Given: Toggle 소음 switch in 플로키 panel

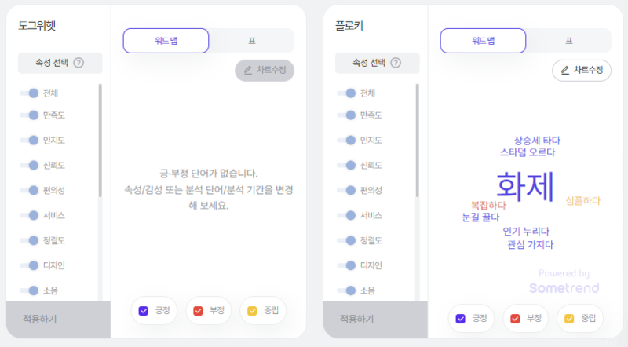Looking at the screenshot, I should point(346,291).
